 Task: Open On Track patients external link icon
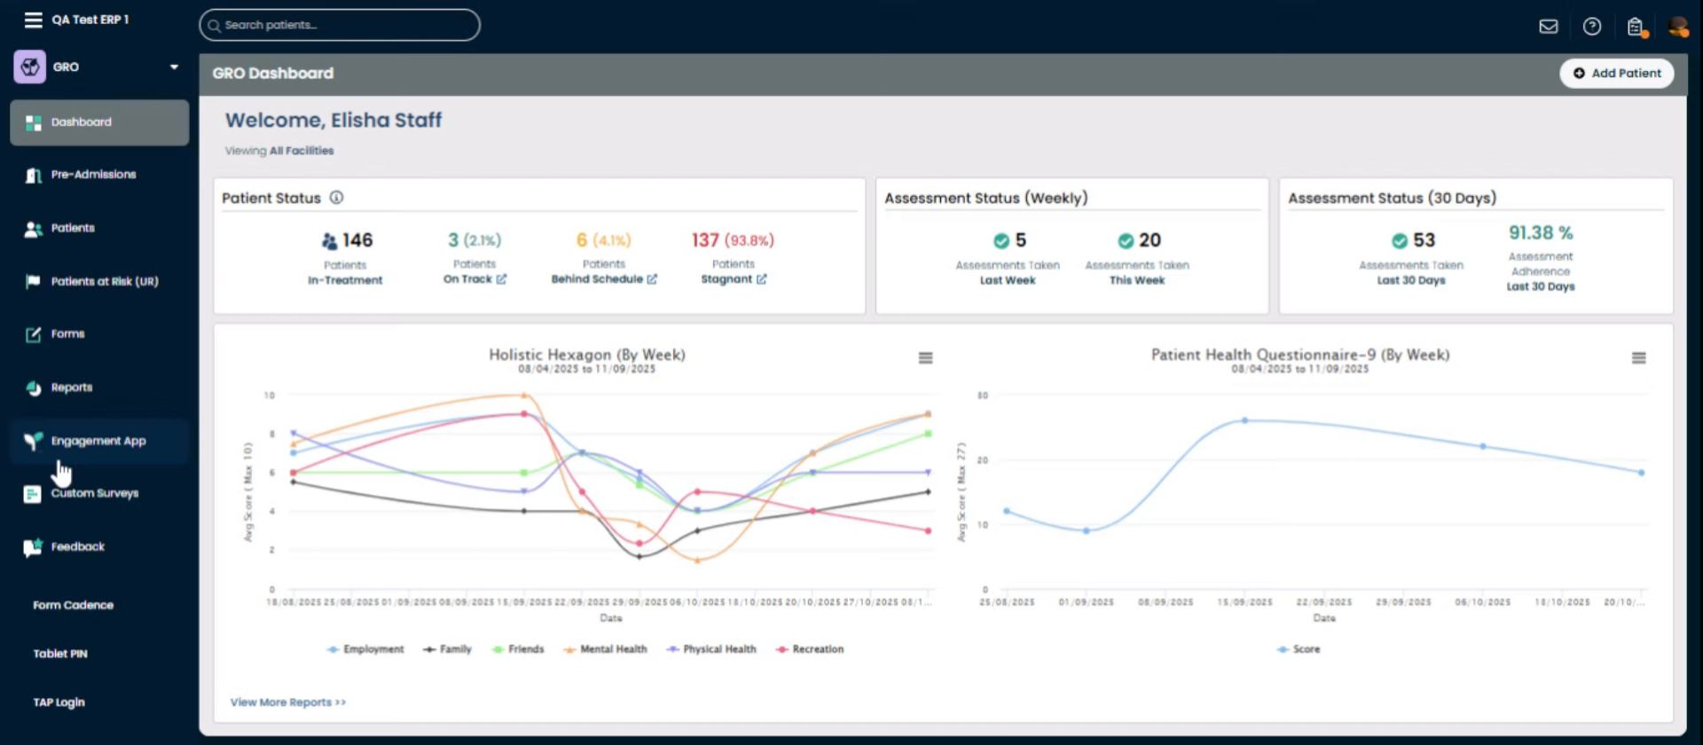tap(501, 279)
